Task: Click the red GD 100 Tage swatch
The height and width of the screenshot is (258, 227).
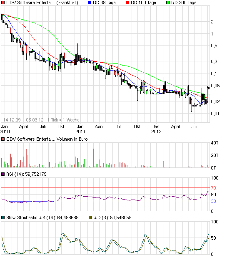Action: (x=127, y=3)
